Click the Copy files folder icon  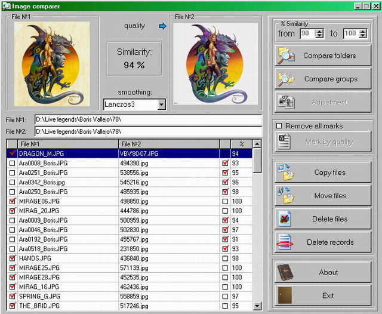(286, 173)
